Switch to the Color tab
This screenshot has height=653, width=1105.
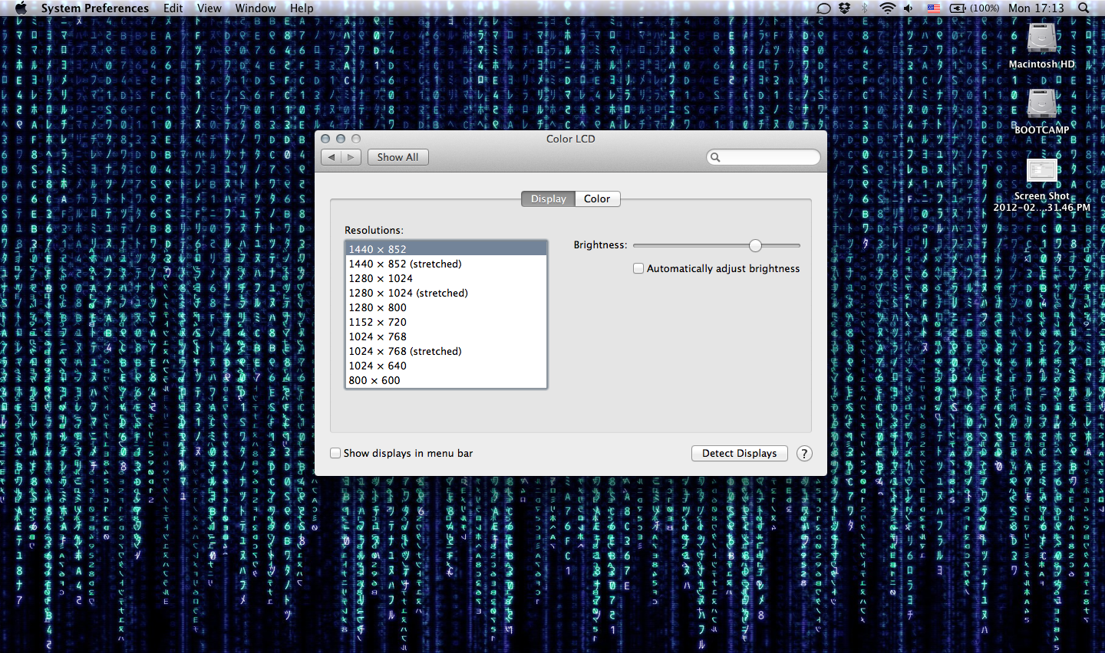coord(597,199)
